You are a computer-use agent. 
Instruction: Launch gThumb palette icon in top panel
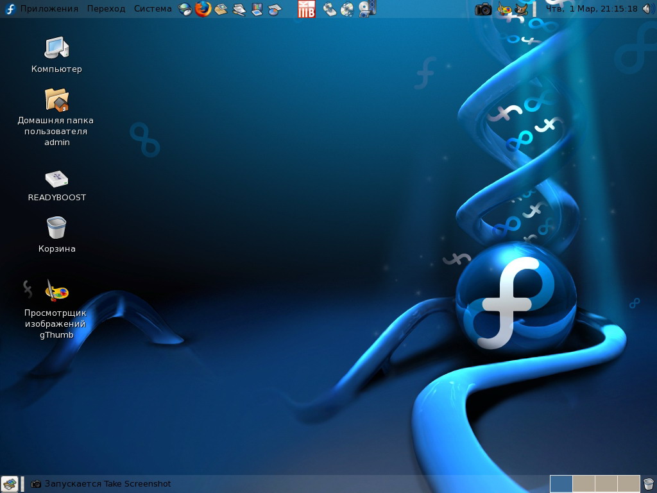[x=504, y=9]
